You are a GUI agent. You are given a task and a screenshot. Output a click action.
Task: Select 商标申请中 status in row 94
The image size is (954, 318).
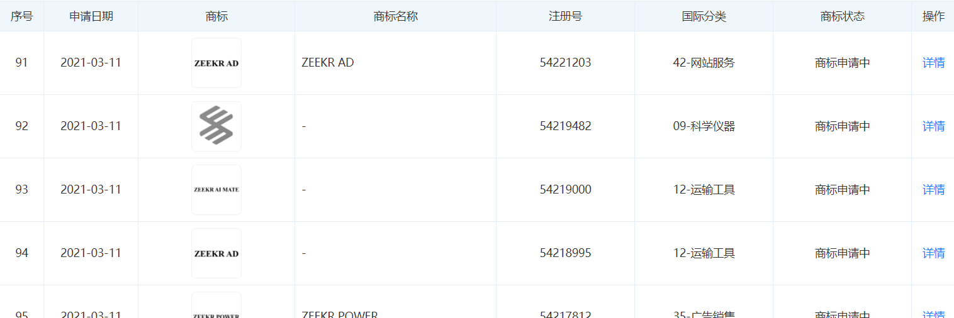point(843,253)
